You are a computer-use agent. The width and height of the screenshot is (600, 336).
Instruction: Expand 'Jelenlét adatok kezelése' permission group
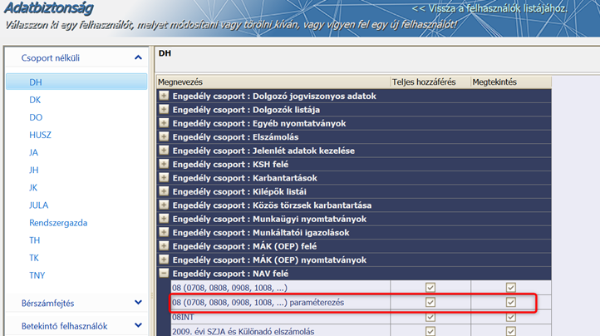coord(164,151)
